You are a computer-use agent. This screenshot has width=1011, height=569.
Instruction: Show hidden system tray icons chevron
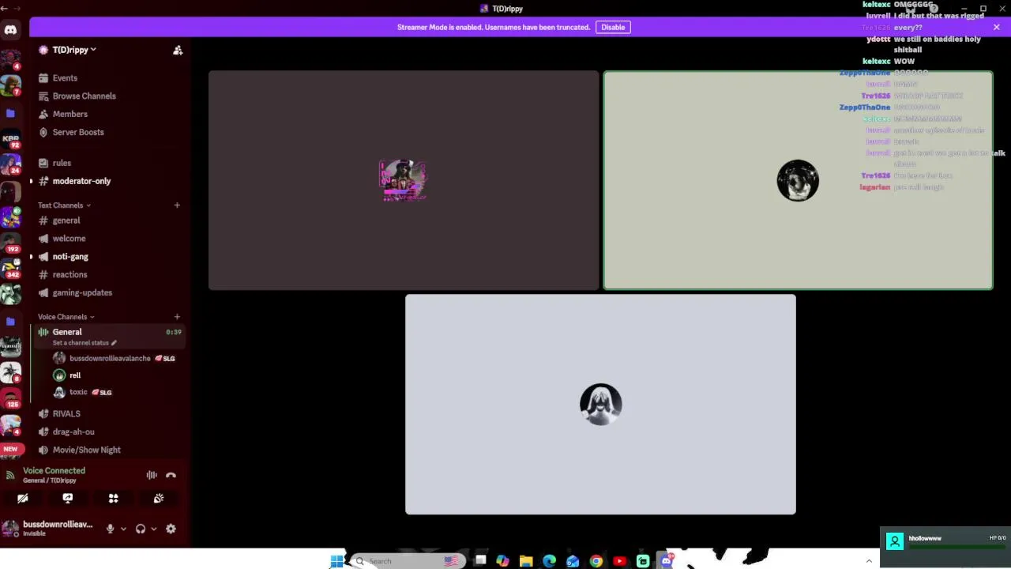[x=869, y=561]
